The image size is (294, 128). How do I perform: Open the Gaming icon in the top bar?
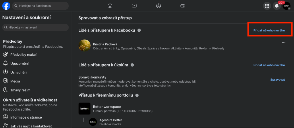(x=183, y=6)
